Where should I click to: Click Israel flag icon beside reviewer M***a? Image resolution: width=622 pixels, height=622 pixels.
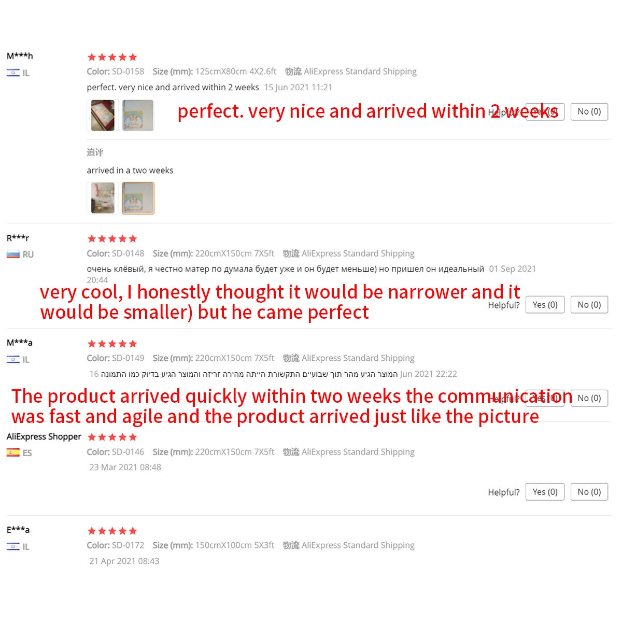(13, 359)
